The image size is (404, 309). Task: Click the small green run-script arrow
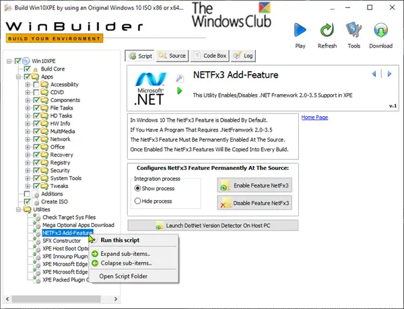coord(180,91)
